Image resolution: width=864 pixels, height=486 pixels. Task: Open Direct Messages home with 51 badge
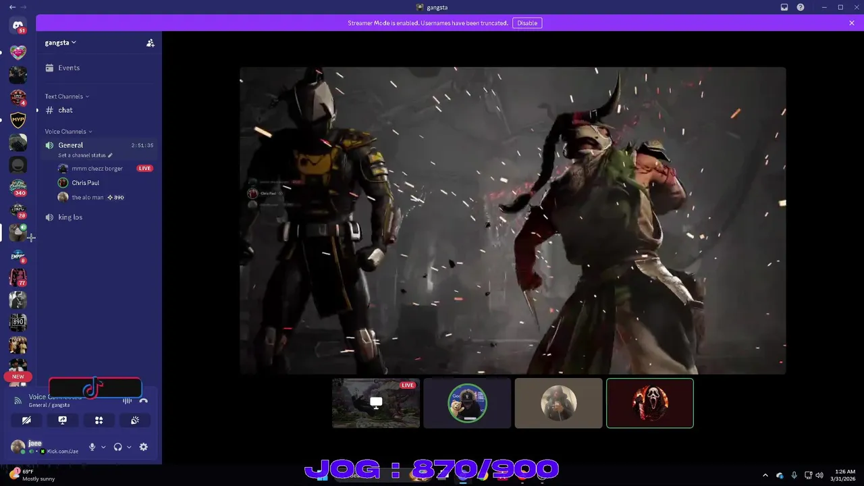click(x=18, y=26)
